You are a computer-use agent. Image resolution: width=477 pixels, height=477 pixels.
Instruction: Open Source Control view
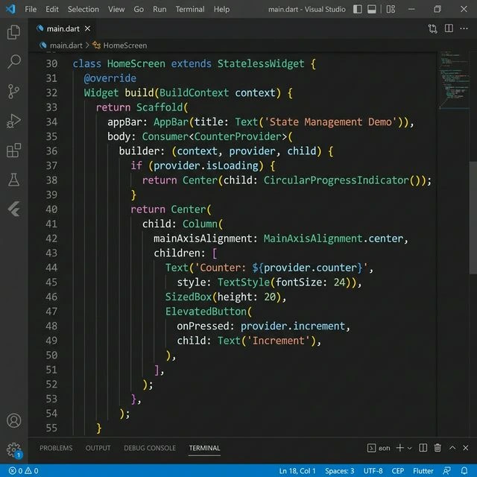coord(13,91)
